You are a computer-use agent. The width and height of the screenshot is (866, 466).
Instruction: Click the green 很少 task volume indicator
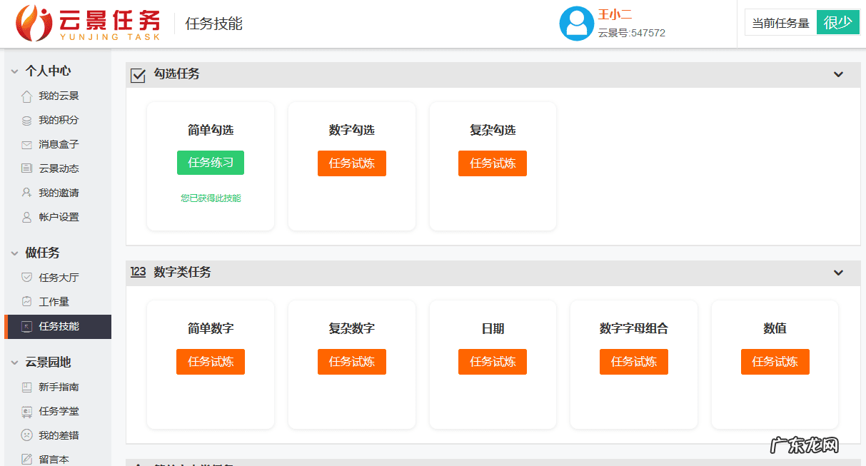[x=837, y=22]
